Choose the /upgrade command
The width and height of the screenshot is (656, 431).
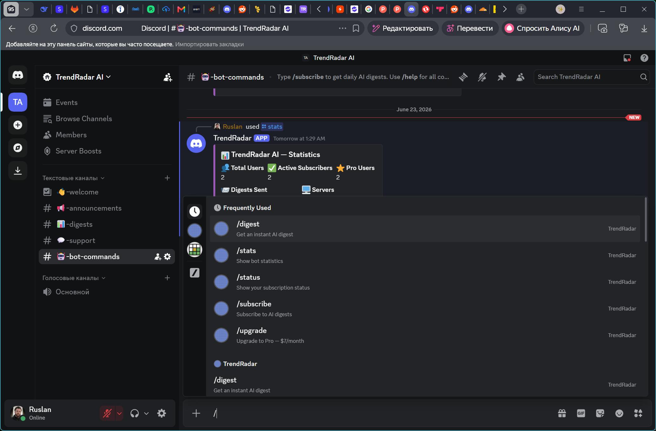[425, 335]
